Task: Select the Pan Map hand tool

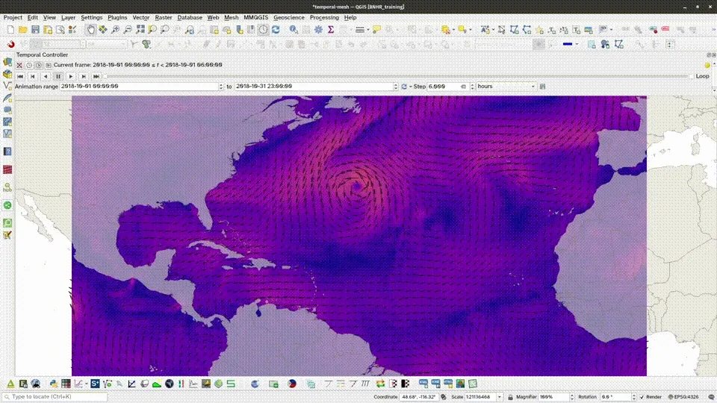Action: (x=90, y=30)
